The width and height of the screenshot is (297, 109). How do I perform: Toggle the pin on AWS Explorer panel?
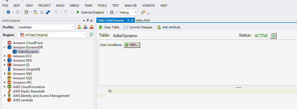[88, 21]
